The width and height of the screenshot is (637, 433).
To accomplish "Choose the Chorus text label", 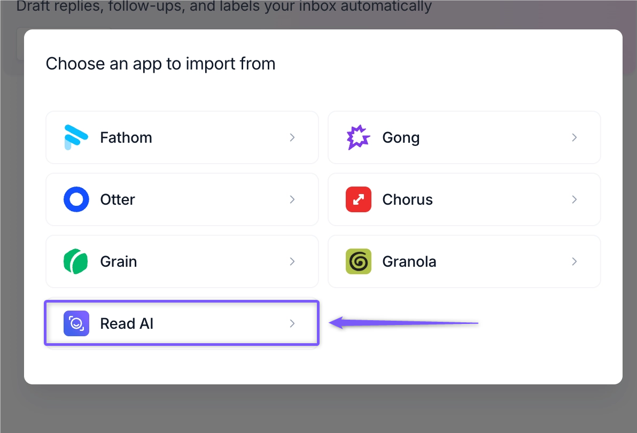I will [x=407, y=199].
